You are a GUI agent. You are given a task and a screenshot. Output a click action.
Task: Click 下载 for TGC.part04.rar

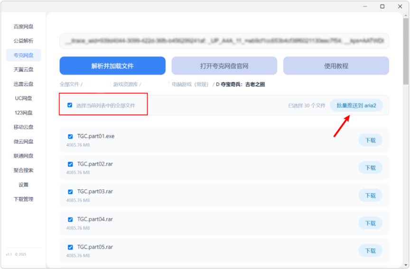370,223
